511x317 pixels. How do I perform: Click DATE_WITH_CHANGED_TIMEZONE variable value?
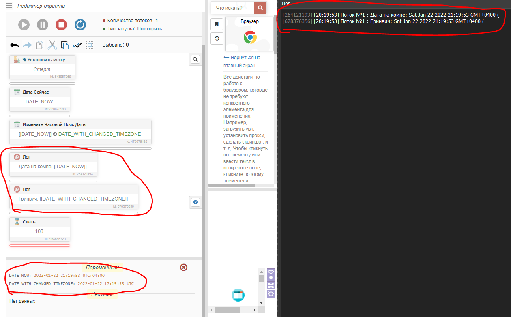(106, 283)
